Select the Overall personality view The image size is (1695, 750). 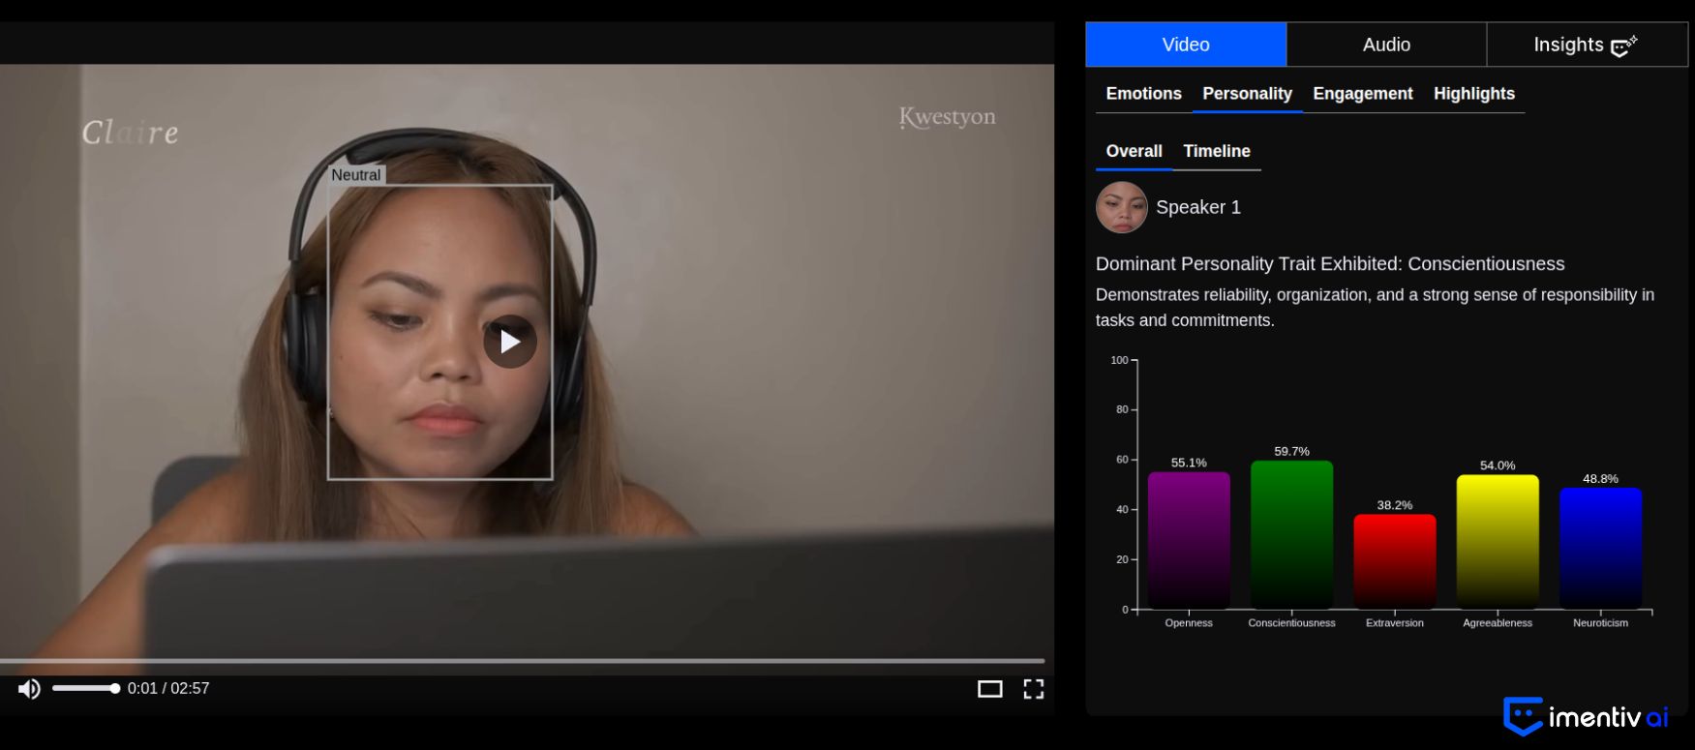(1134, 151)
